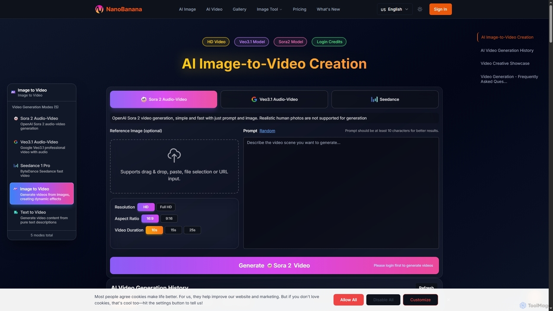Select HD resolution
The image size is (553, 311).
146,207
